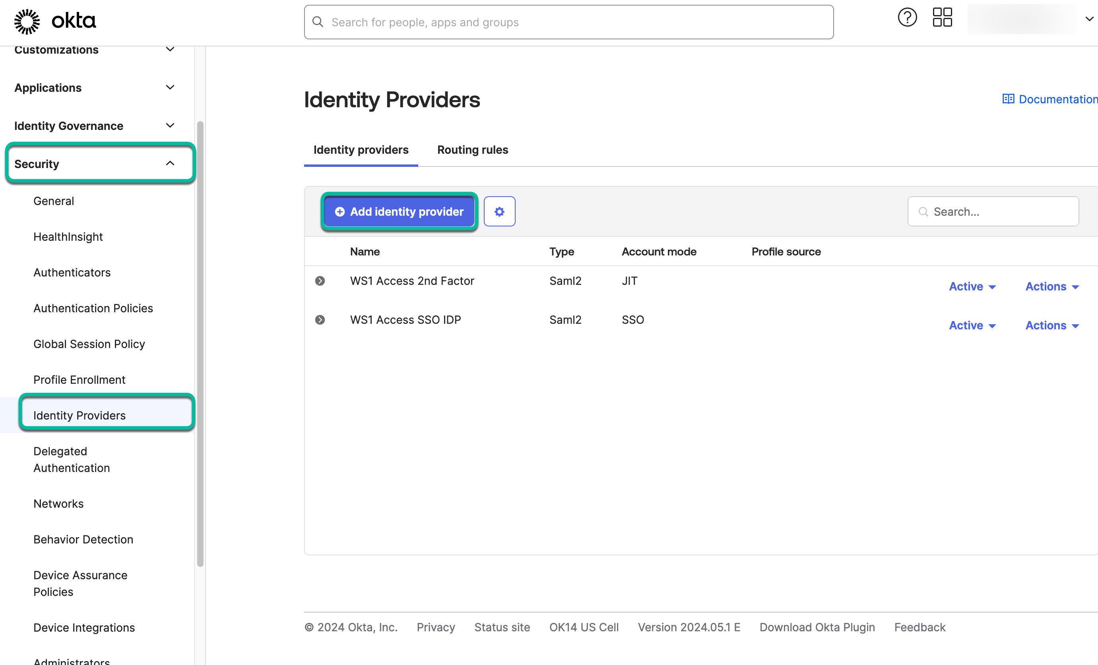
Task: Open identity provider settings gear
Action: tap(499, 211)
